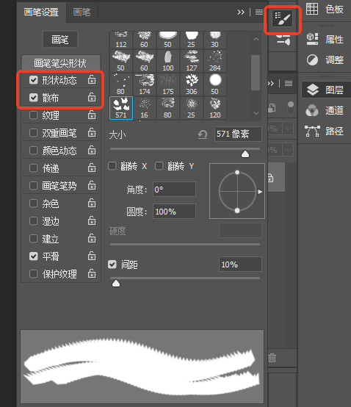Click the brush size slider handle
This screenshot has width=351, height=407.
(x=245, y=154)
